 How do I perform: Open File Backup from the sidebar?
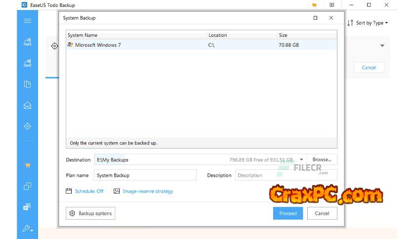(x=27, y=84)
